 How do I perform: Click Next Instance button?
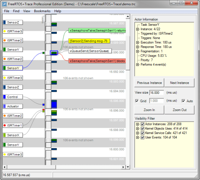coord(179,83)
